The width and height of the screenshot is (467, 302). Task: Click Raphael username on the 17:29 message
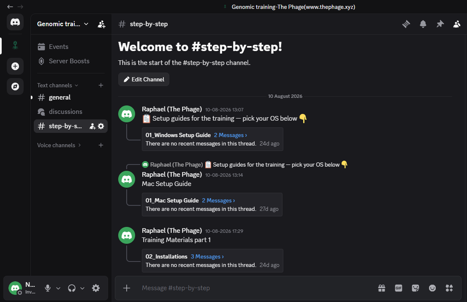(x=172, y=230)
